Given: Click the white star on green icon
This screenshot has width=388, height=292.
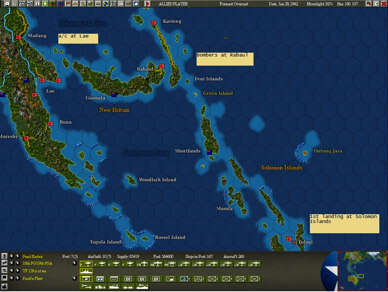Looking at the screenshot, I should pos(45,4).
